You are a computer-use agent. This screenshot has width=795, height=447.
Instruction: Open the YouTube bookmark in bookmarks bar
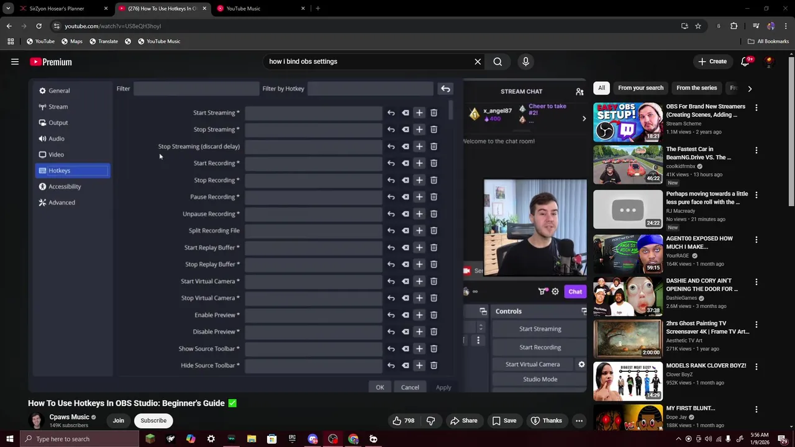click(x=40, y=41)
